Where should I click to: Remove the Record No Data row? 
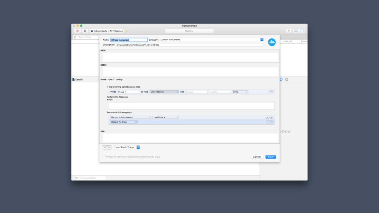pos(267,122)
